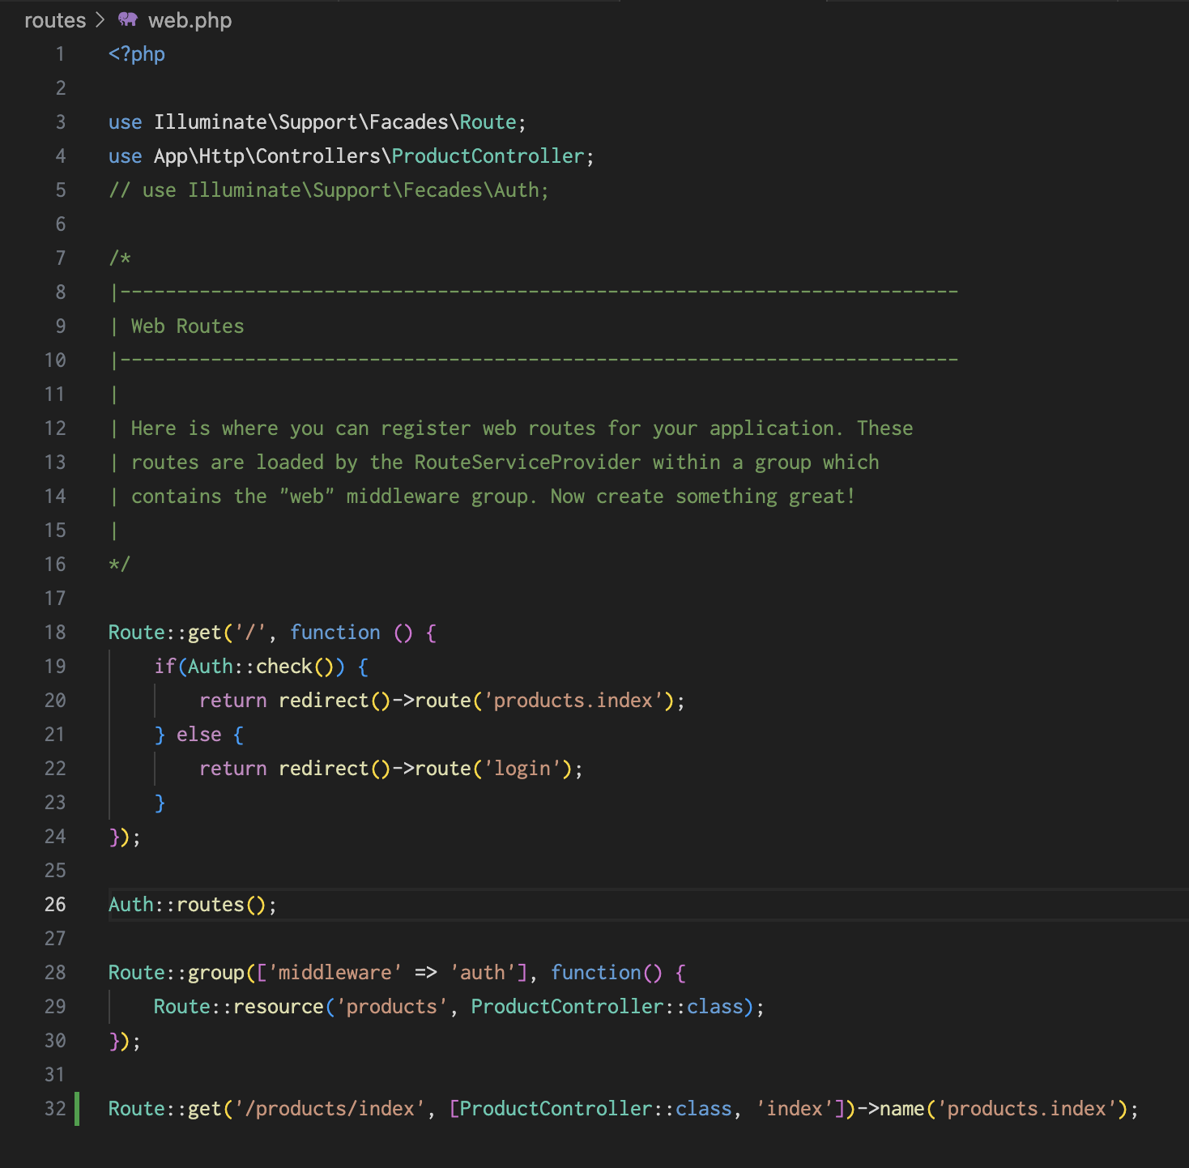Click line number 32 in gutter

tap(55, 1109)
